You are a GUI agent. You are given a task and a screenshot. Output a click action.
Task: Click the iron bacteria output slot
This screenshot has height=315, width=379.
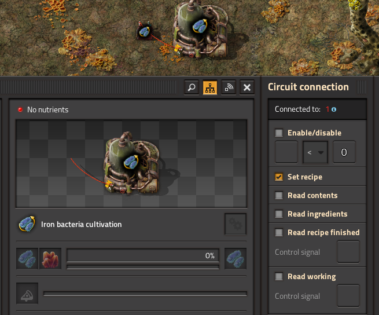236,259
